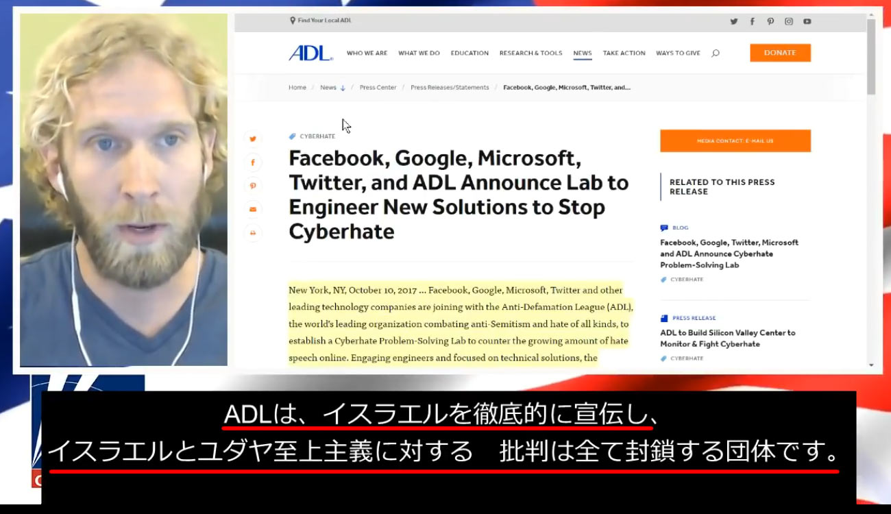Viewport: 891px width, 514px height.
Task: Click the current page breadcrumb 'Facebook, Google, Microsoft, Twitter, and...'
Action: coord(567,88)
